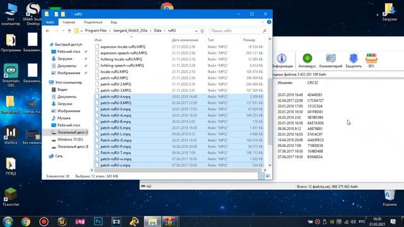Open World of Warcraft taskbar icon

(62, 221)
